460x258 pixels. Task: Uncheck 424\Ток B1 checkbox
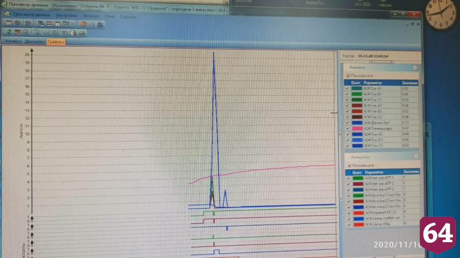347,94
